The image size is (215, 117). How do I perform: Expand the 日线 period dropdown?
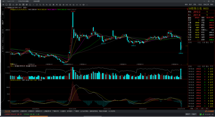[x=25, y=8]
